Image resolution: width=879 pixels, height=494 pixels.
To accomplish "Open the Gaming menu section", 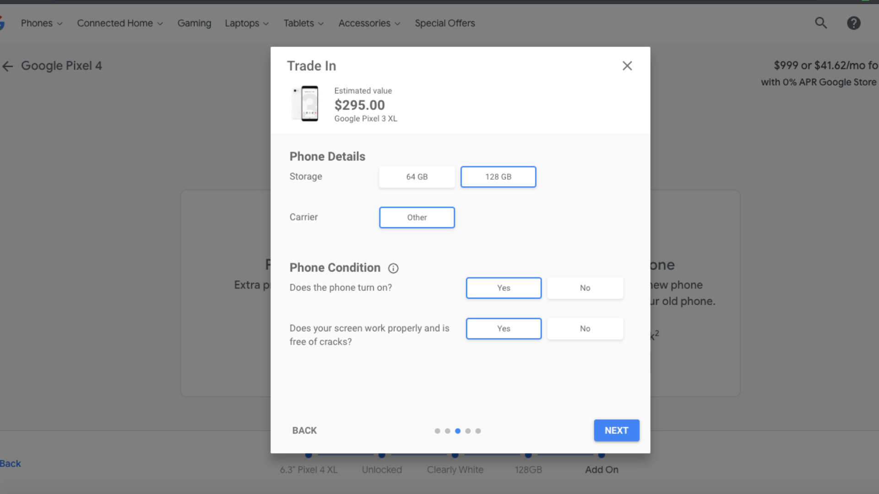I will 195,23.
